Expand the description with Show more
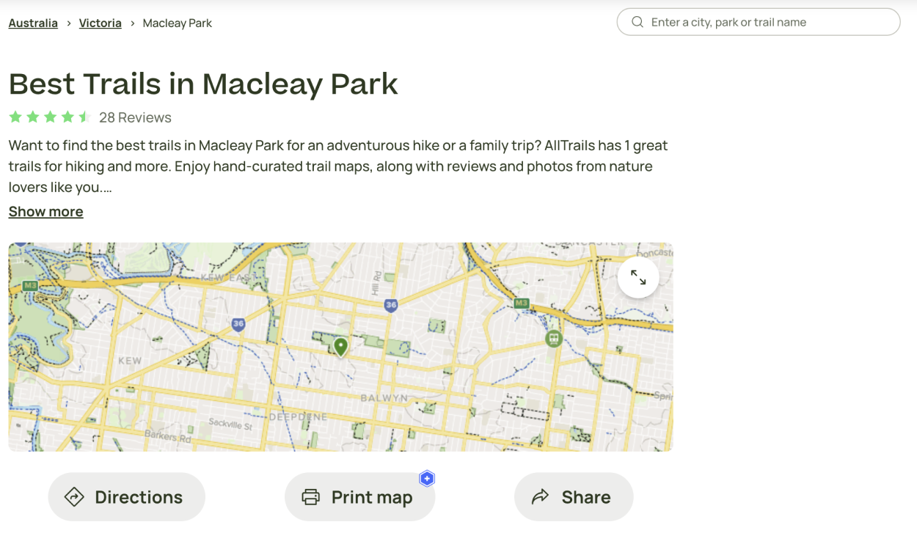Image resolution: width=917 pixels, height=533 pixels. pos(45,211)
